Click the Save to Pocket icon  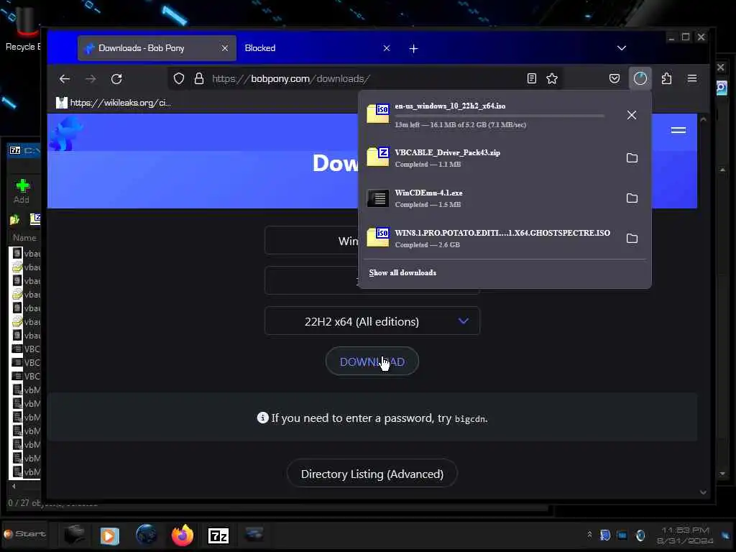[614, 78]
